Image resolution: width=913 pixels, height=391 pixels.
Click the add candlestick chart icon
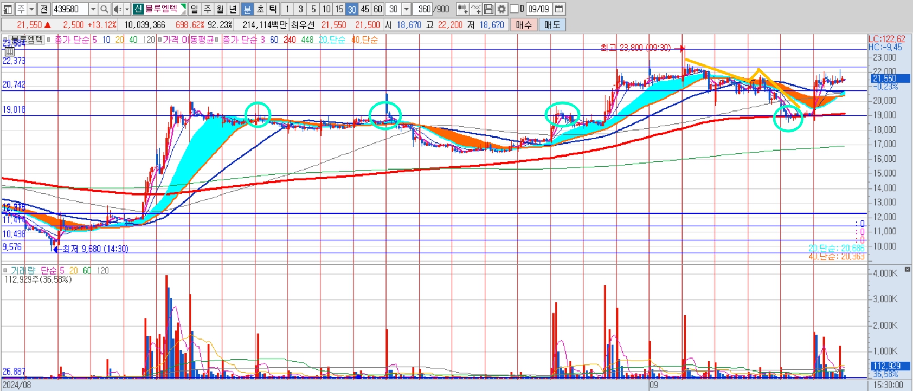click(462, 9)
